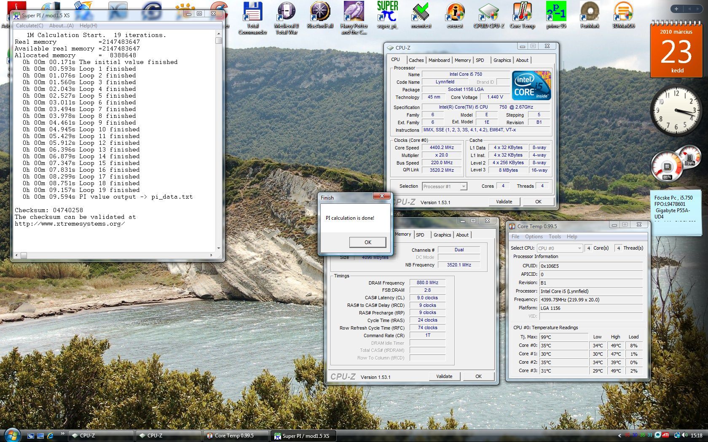Open the About...(A) menu in Super PI
This screenshot has height=442, width=708.
[62, 26]
